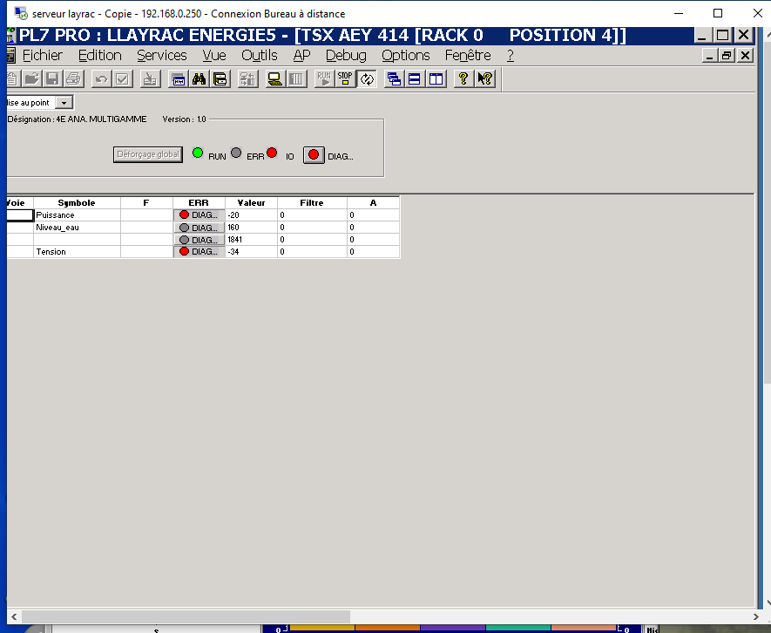771x633 pixels.
Task: Select the Tension symbol cell
Action: [x=78, y=251]
